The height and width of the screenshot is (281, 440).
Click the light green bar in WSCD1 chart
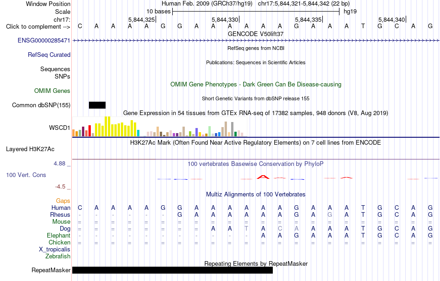pyautogui.click(x=210, y=132)
